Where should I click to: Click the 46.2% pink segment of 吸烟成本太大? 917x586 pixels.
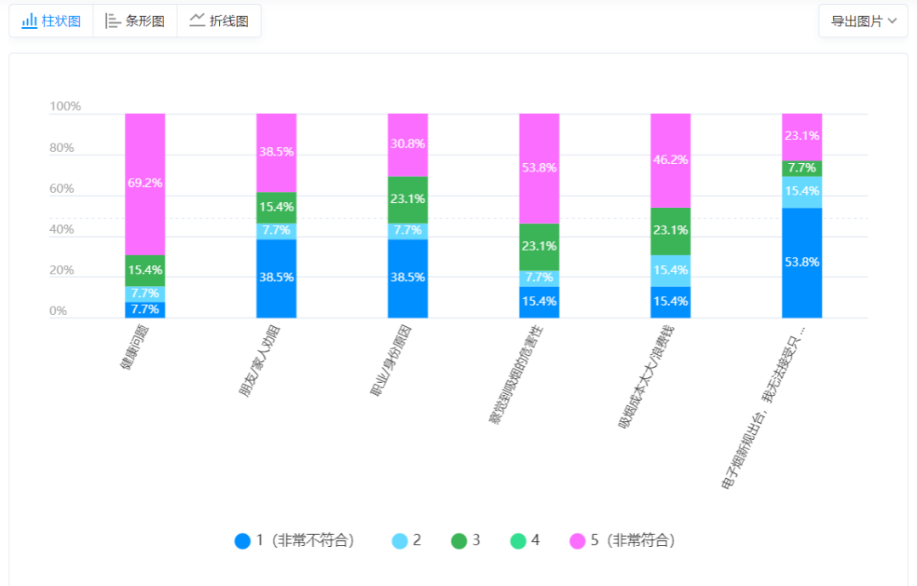[x=671, y=160]
